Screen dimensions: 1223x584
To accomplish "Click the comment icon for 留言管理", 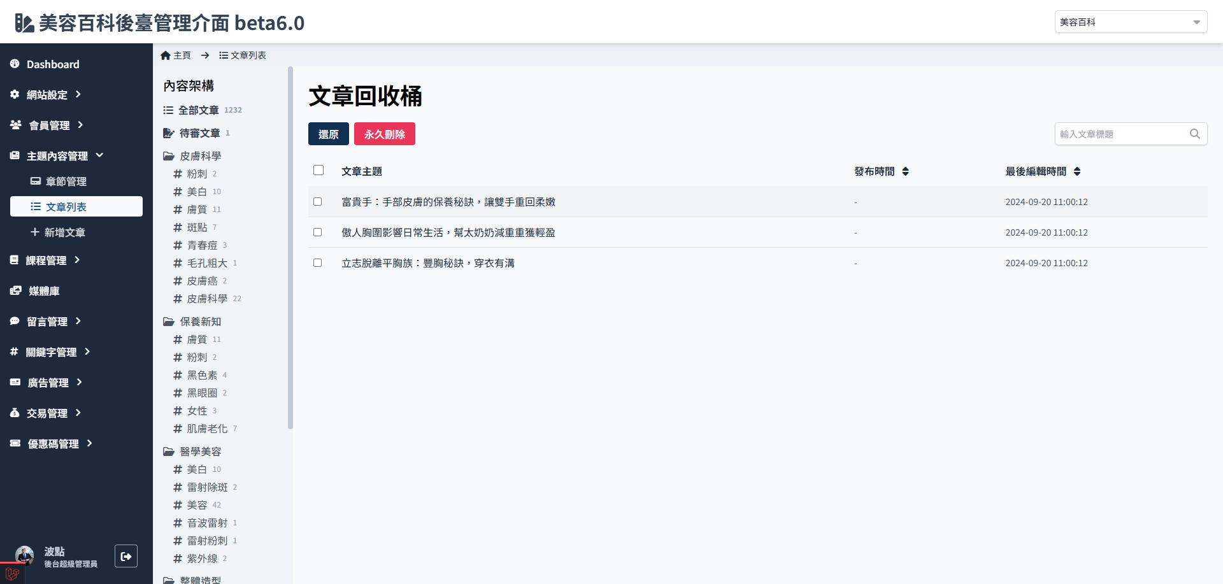I will point(15,321).
